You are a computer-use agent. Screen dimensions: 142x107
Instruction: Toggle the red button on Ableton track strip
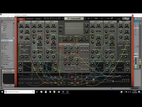[138, 46]
